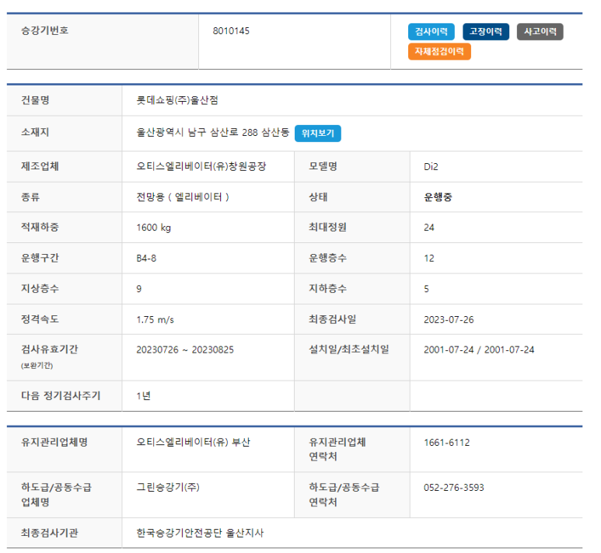This screenshot has width=601, height=553.
Task: Click the 위치보기 view location button
Action: 318,134
